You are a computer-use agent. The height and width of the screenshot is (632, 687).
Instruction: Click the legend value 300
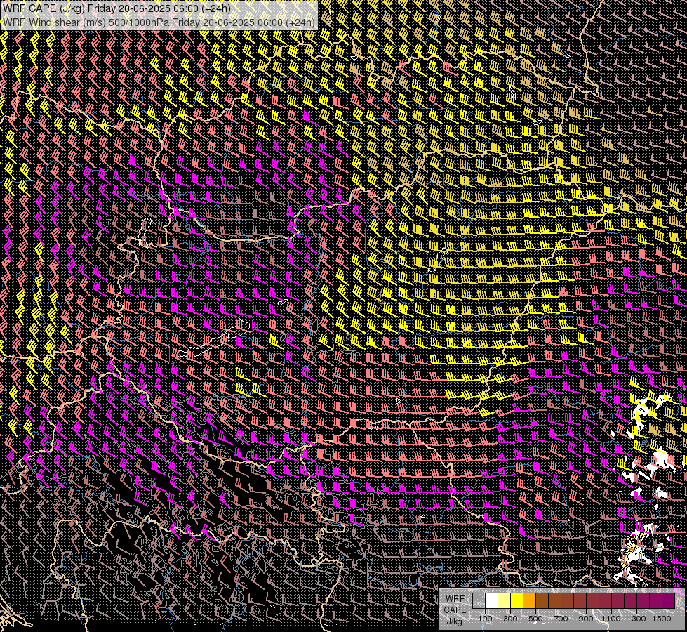pyautogui.click(x=510, y=619)
